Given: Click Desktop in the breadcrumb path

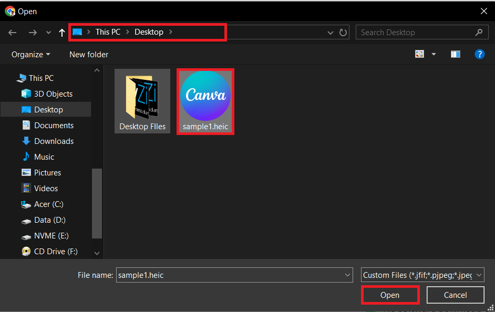Looking at the screenshot, I should tap(149, 32).
